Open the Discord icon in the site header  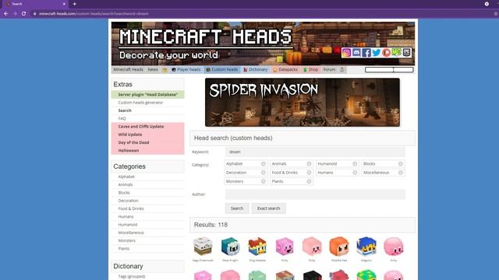(356, 52)
